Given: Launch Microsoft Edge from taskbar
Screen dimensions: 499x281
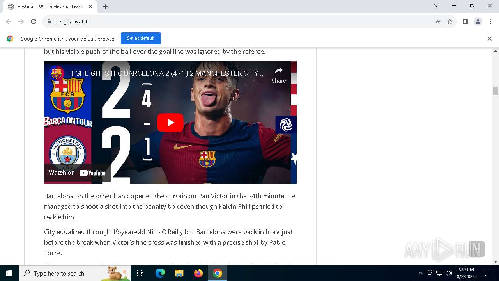Looking at the screenshot, I should point(160,273).
